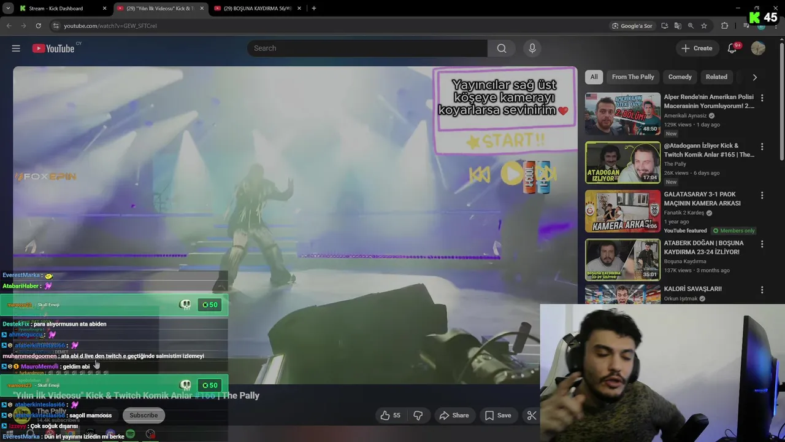This screenshot has width=785, height=442.
Task: Share the video
Action: pos(454,416)
